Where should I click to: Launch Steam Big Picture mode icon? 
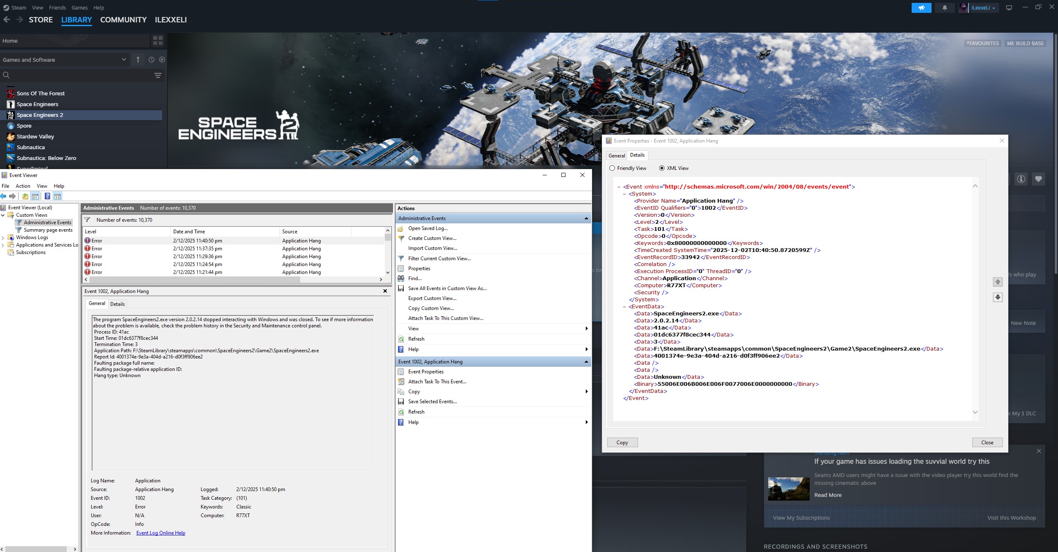click(1009, 8)
